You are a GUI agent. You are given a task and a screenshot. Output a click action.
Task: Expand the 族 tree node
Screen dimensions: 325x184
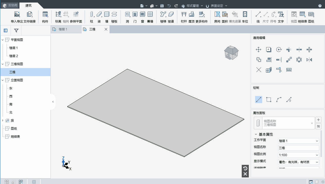coord(3,120)
